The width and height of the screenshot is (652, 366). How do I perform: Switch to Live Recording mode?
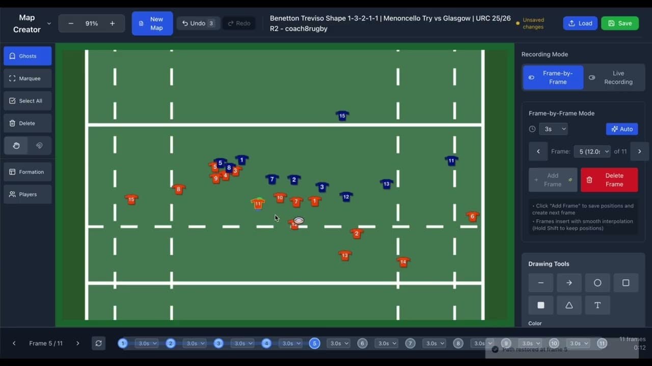coord(614,78)
